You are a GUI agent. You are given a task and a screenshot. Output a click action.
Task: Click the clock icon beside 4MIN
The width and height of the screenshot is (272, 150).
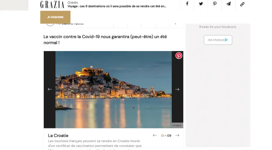click(x=69, y=3)
